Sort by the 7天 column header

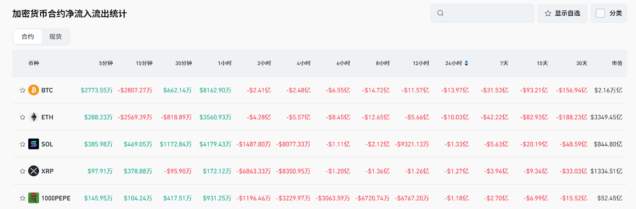click(x=504, y=63)
